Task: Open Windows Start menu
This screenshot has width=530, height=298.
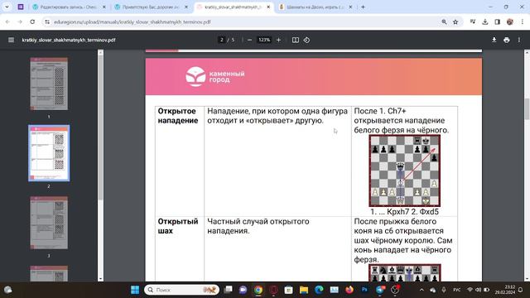Action: 135,290
